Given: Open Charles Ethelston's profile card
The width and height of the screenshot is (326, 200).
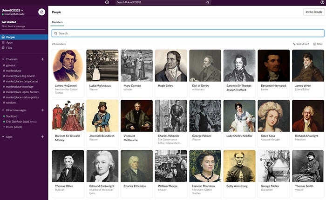Looking at the screenshot, I should (136, 174).
